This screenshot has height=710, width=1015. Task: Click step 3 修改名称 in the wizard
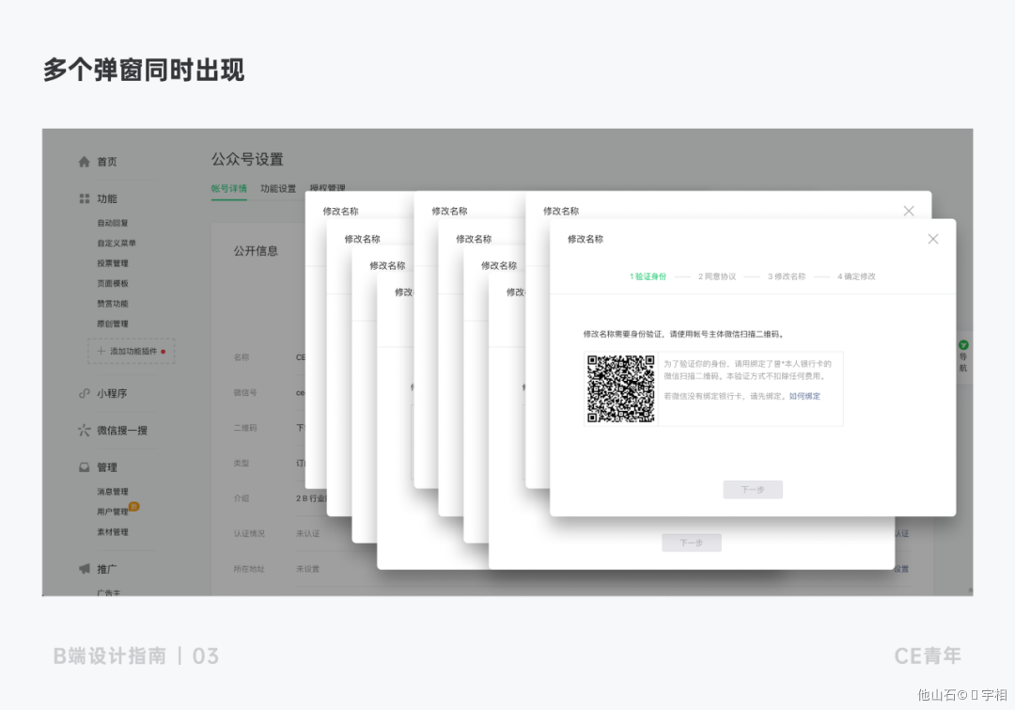click(x=787, y=276)
